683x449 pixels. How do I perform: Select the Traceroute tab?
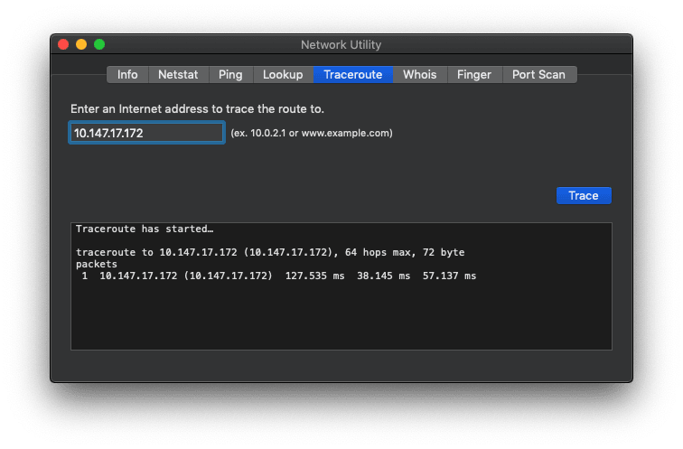pos(353,74)
